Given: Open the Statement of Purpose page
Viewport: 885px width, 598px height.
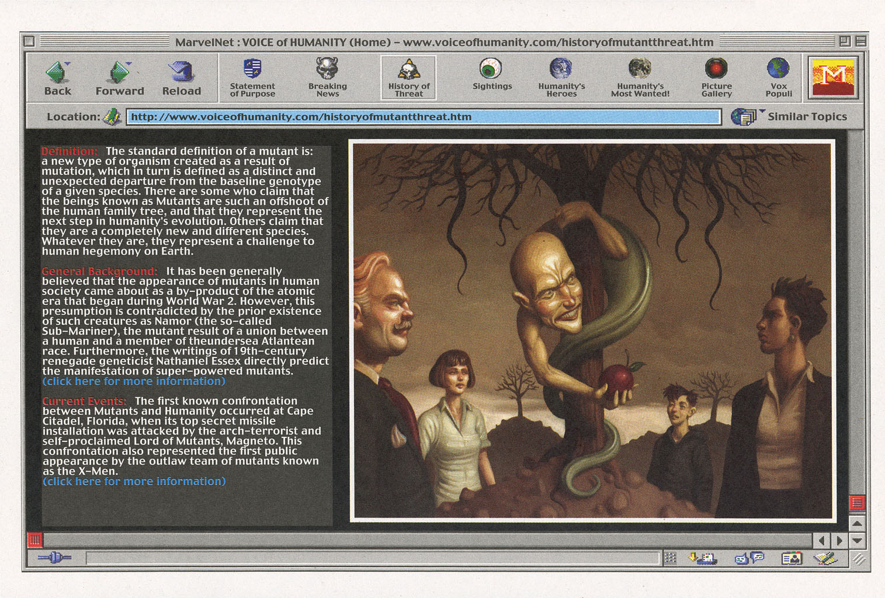Looking at the screenshot, I should tap(252, 78).
